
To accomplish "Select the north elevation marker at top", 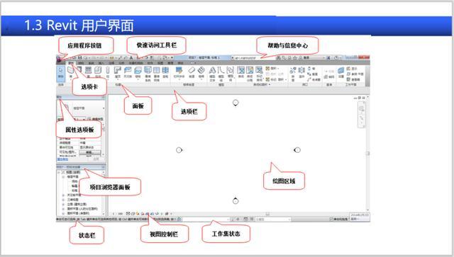I will [x=236, y=103].
